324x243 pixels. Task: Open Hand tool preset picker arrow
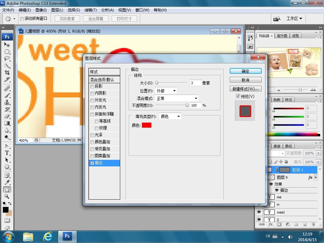[14, 19]
